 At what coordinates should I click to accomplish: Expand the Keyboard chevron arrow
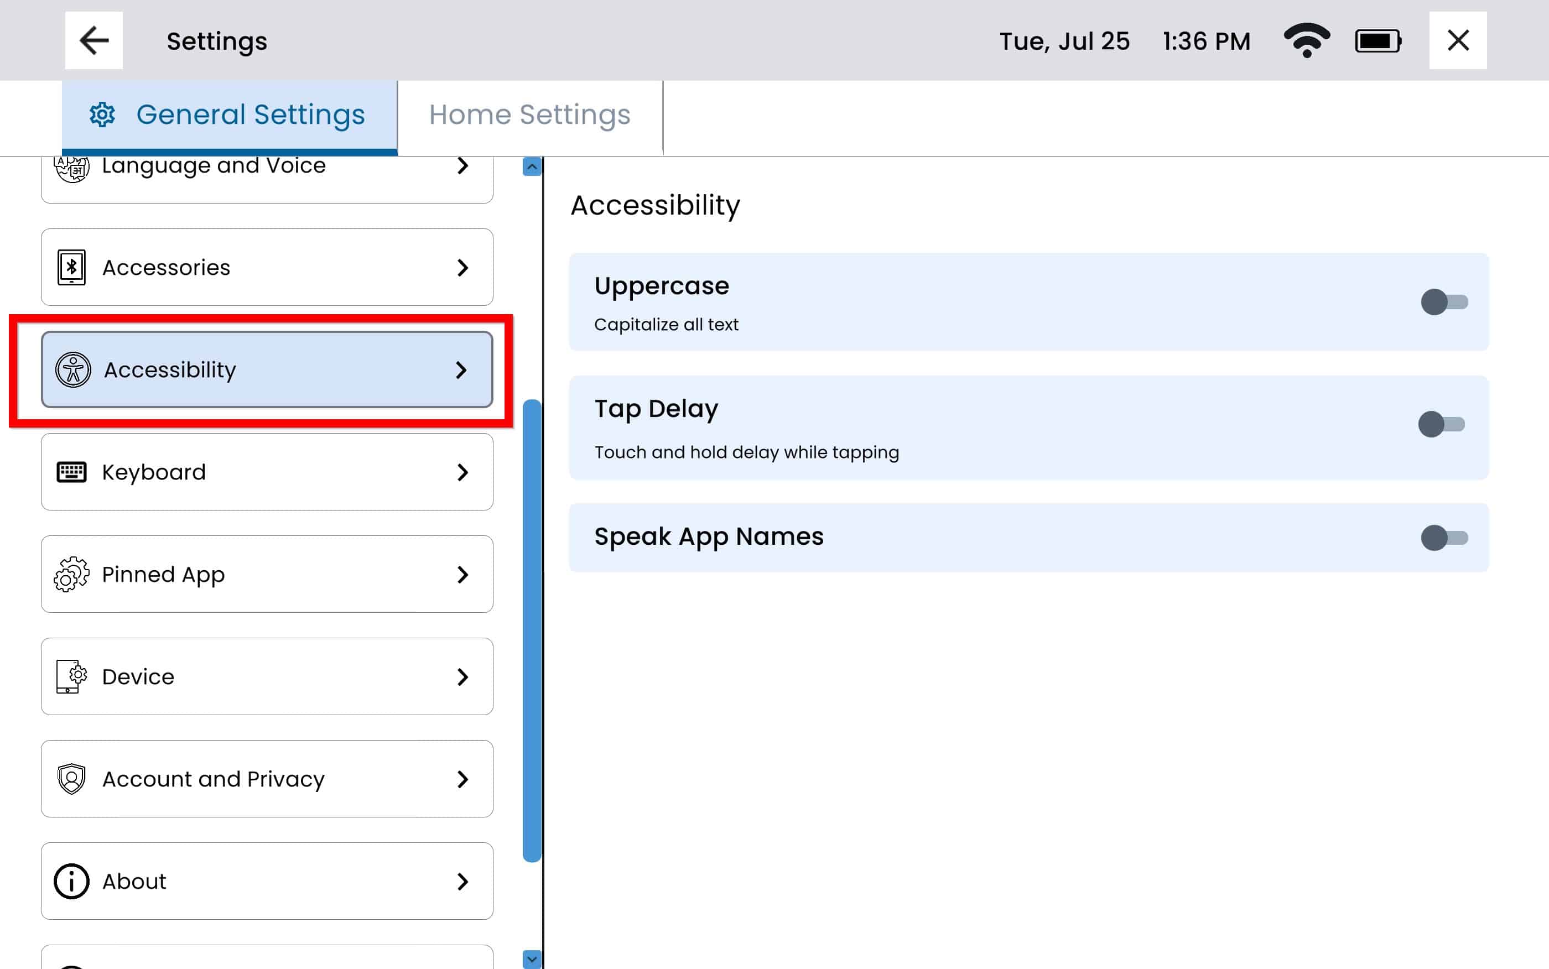pos(462,472)
